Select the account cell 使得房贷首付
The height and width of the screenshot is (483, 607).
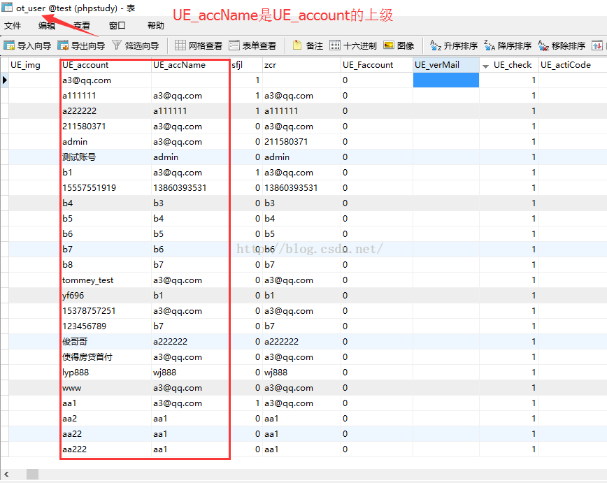pyautogui.click(x=106, y=356)
